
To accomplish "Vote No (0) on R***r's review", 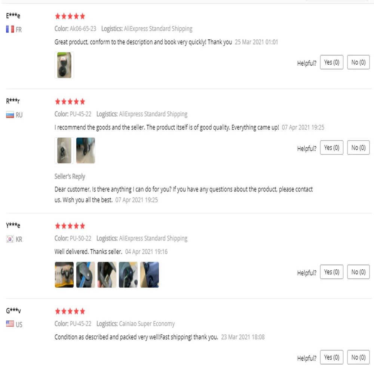I will coord(358,148).
